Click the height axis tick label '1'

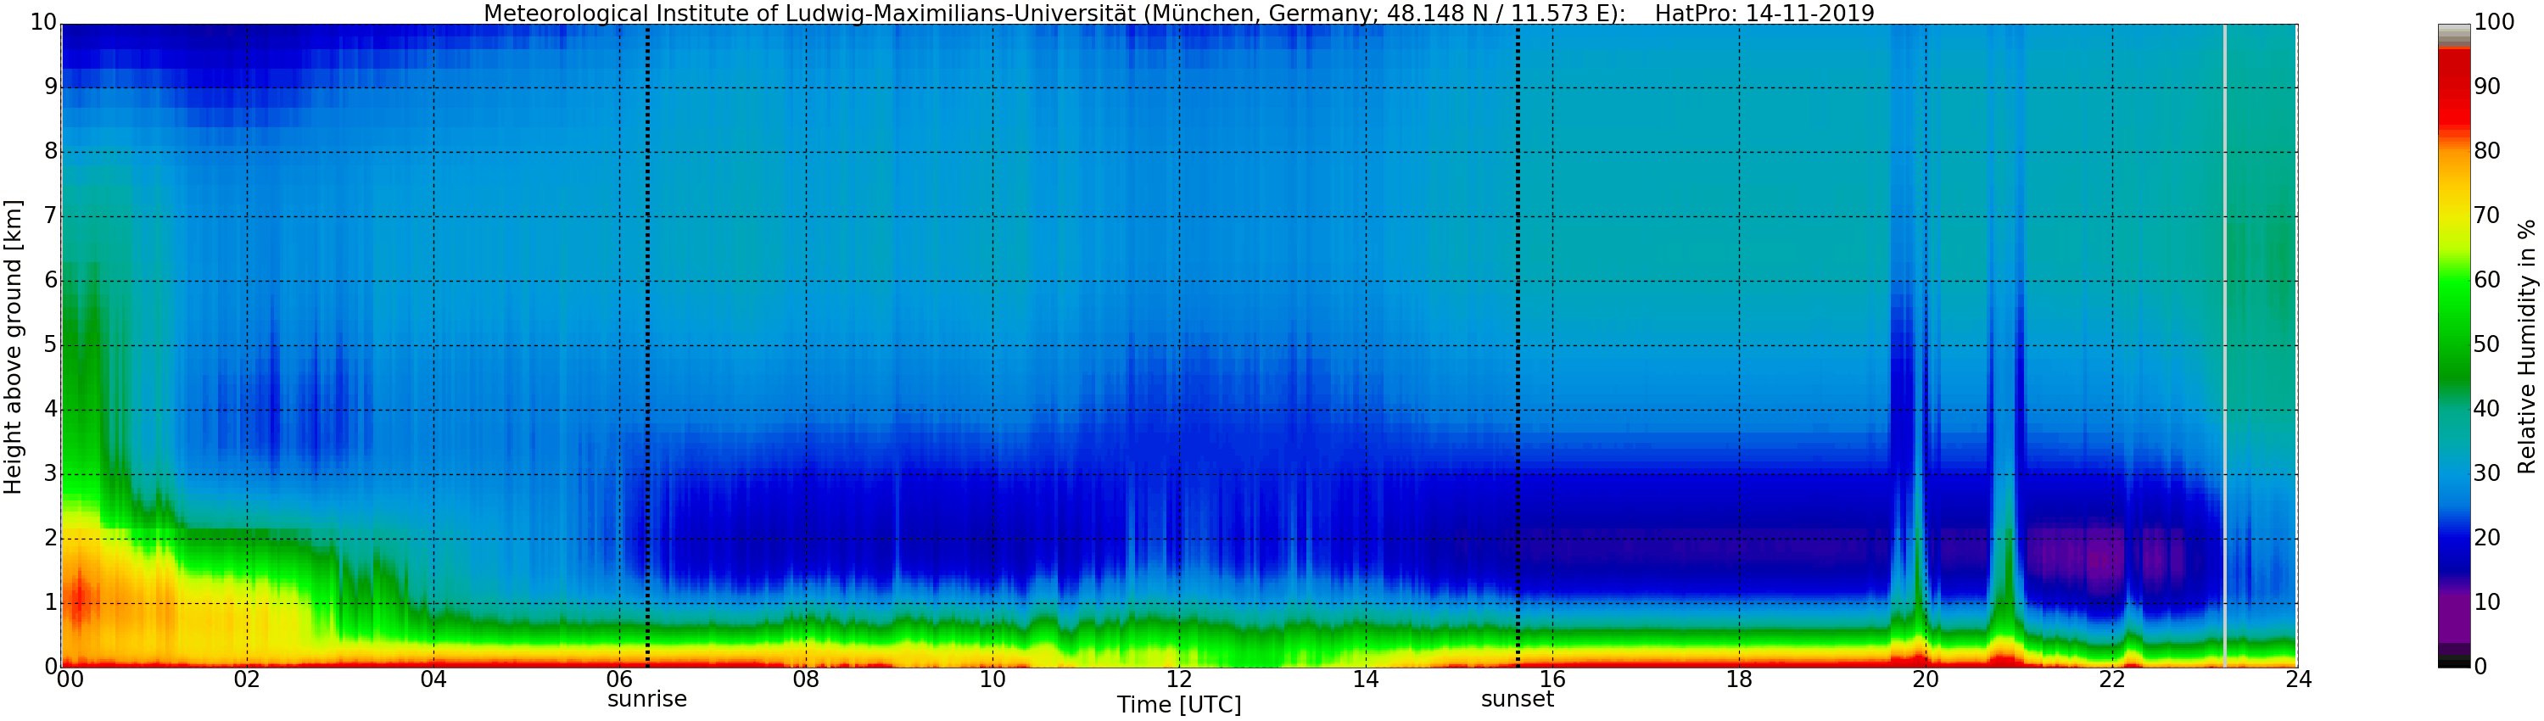(x=50, y=602)
